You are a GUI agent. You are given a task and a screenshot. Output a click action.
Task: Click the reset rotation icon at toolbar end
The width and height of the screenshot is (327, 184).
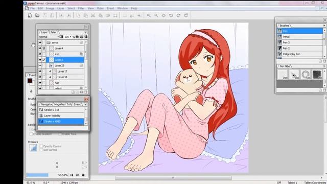coord(186,15)
